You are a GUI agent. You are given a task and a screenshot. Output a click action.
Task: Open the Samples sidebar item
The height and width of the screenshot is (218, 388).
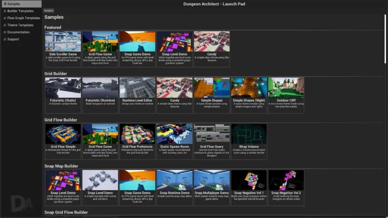22,4
